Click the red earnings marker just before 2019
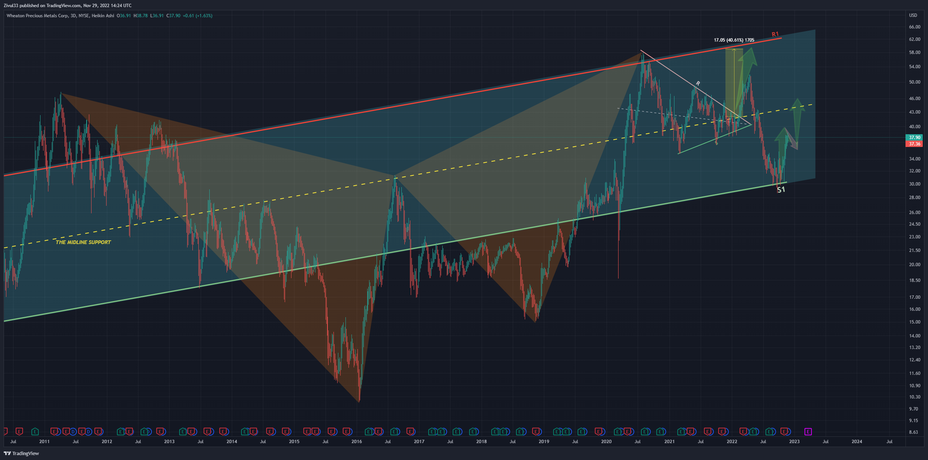Image resolution: width=928 pixels, height=460 pixels. click(536, 432)
